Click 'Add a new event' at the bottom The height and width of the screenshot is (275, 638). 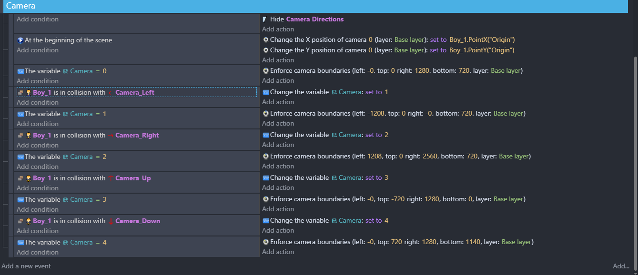pos(26,266)
